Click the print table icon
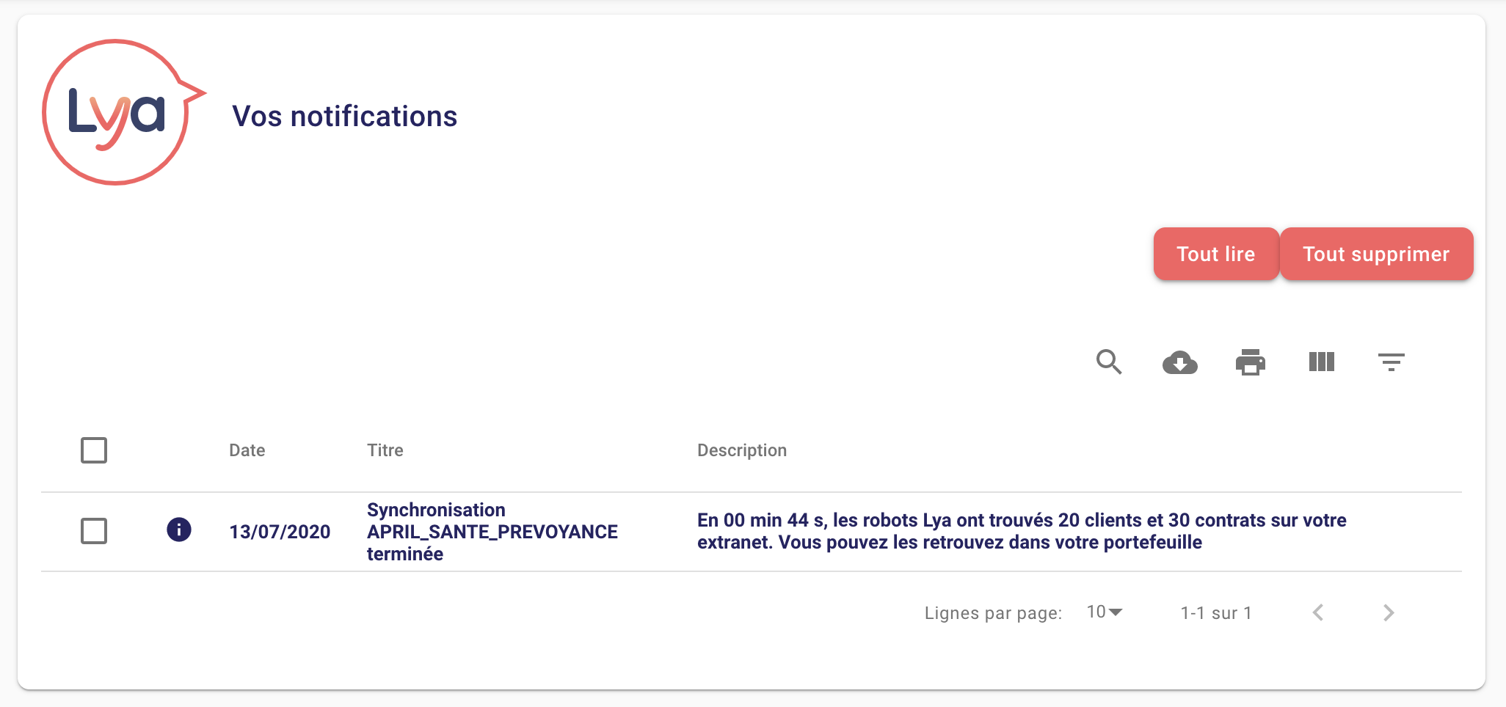Image resolution: width=1506 pixels, height=707 pixels. click(x=1250, y=362)
